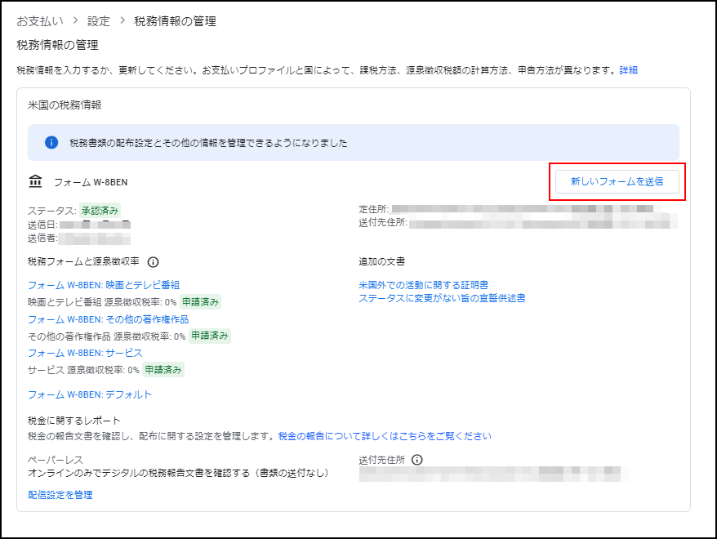717x539 pixels.
Task: Click 配信設定を管理 link
Action: coord(60,495)
